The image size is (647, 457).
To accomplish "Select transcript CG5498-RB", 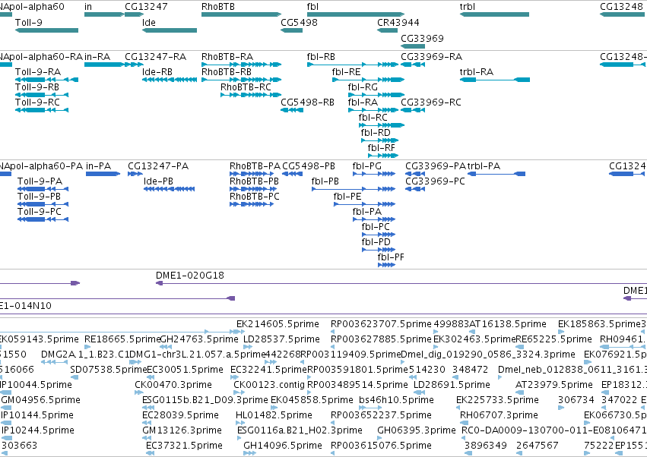I will point(292,110).
